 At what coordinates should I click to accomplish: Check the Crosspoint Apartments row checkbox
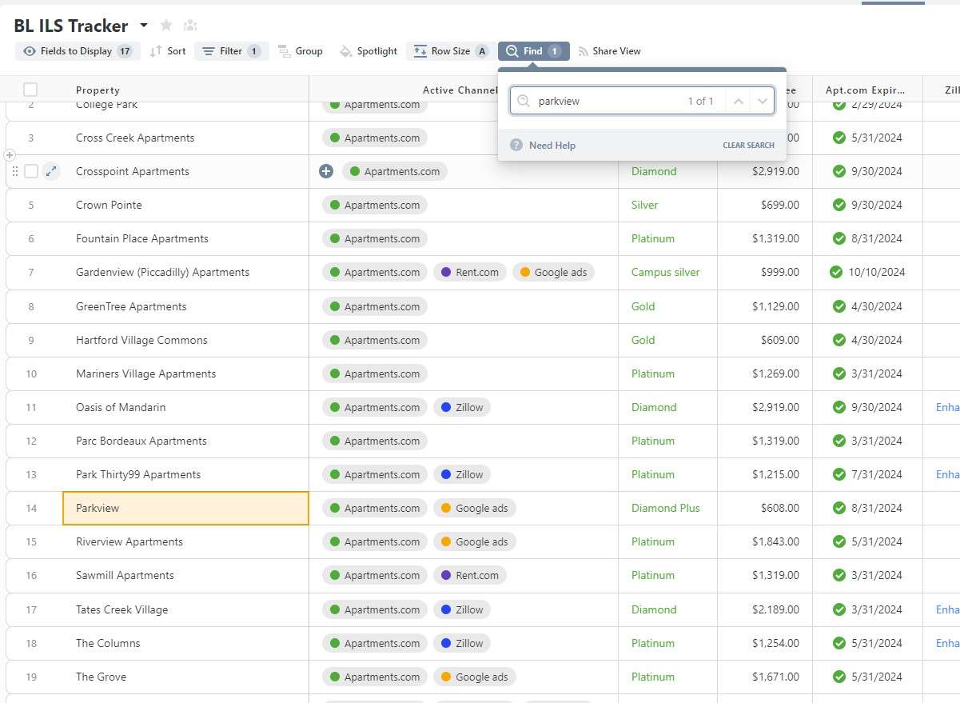tap(30, 171)
